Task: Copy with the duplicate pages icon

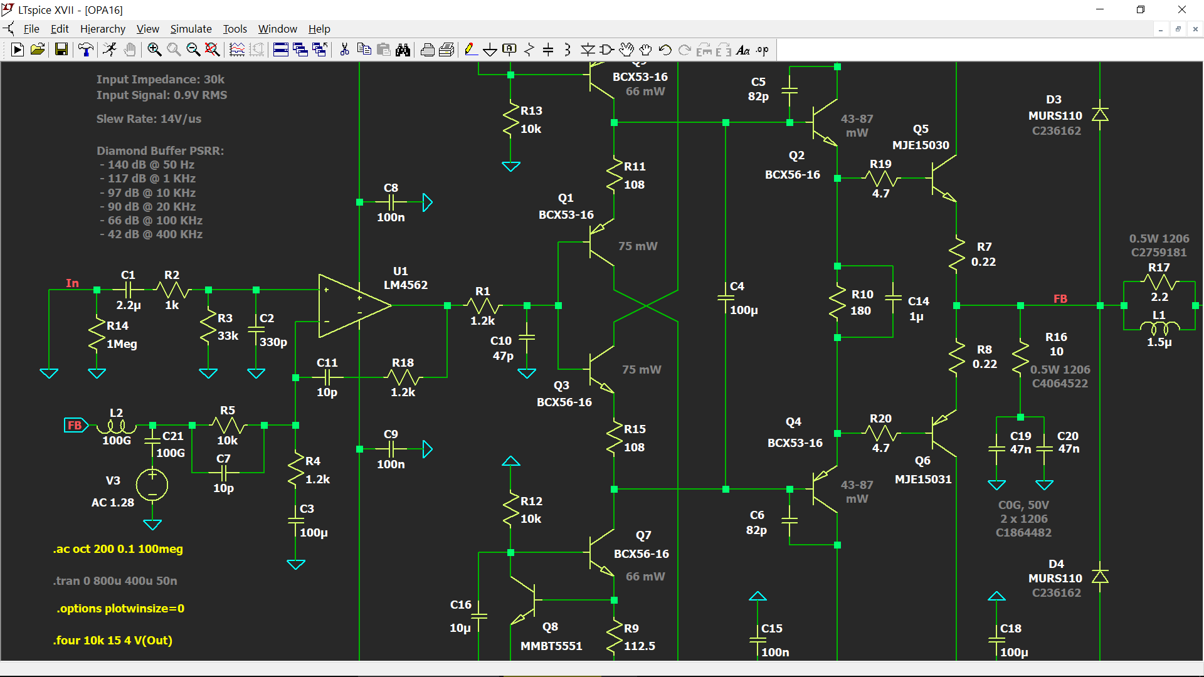Action: [364, 50]
